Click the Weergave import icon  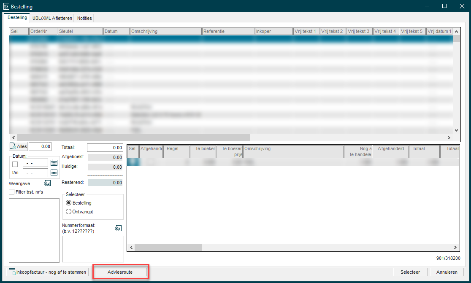[x=47, y=183]
